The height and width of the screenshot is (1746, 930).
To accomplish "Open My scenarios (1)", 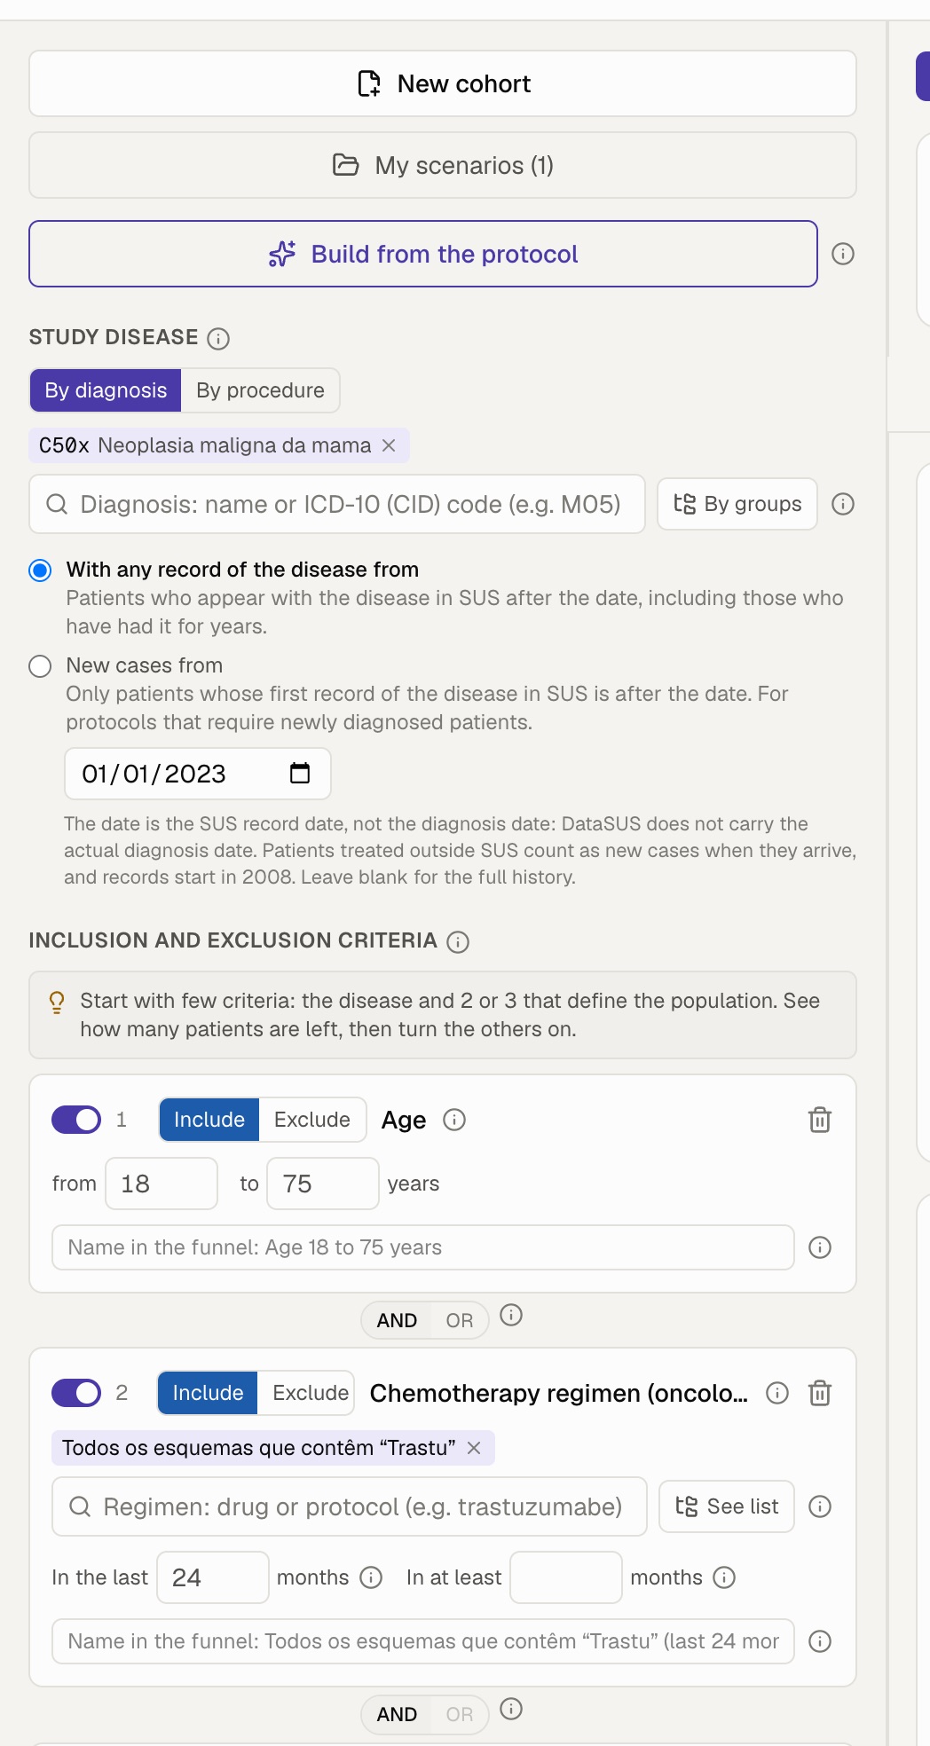I will (x=443, y=165).
